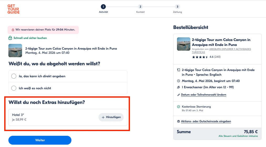The height and width of the screenshot is (147, 266).
Task: Click the tour thumbnail in Bestellübersicht
Action: click(x=184, y=44)
